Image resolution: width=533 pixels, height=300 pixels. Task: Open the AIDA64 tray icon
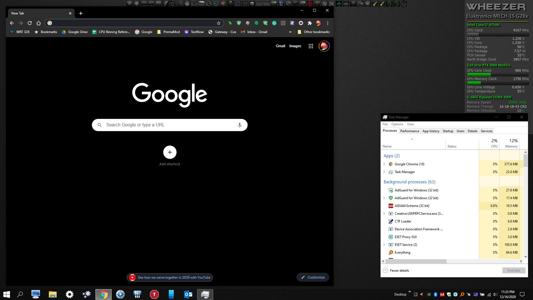[x=442, y=294]
